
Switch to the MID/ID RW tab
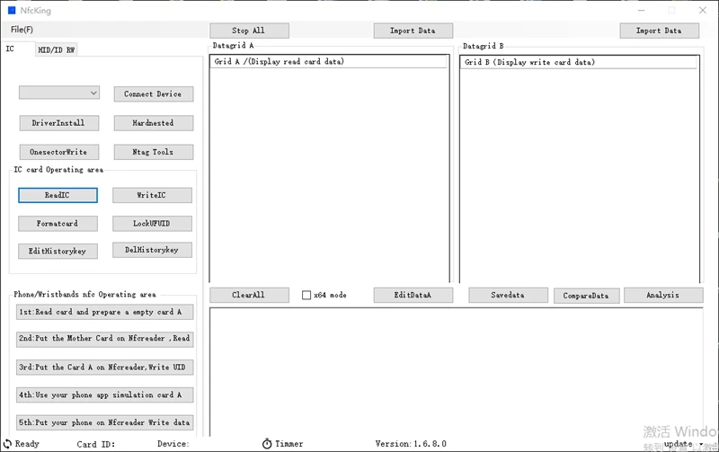click(x=56, y=49)
